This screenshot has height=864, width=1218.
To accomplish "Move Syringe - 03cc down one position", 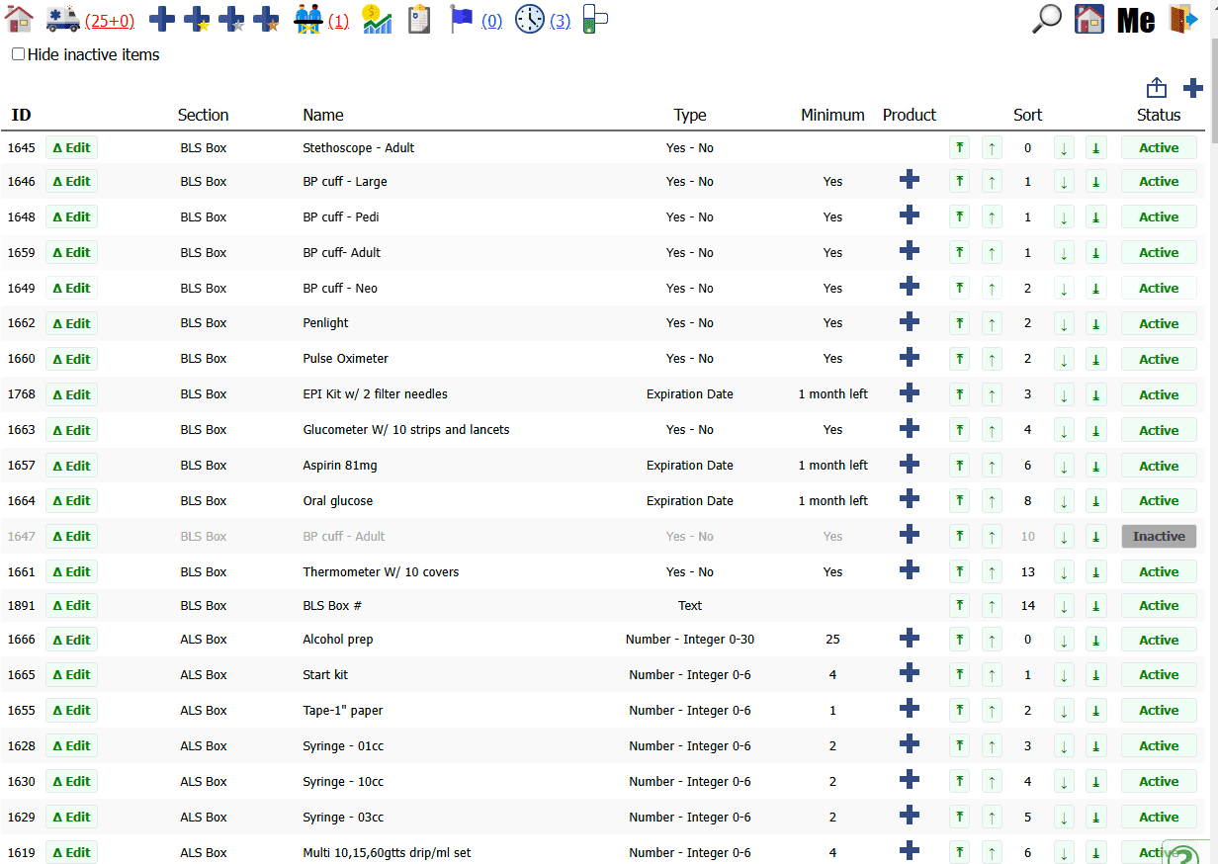I will click(1064, 818).
